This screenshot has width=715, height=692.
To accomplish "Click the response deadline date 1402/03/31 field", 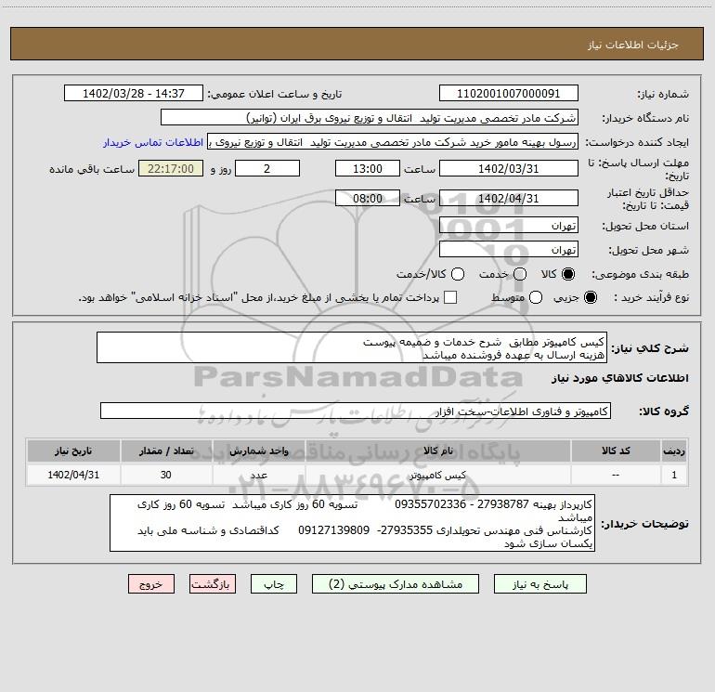I will pos(509,168).
